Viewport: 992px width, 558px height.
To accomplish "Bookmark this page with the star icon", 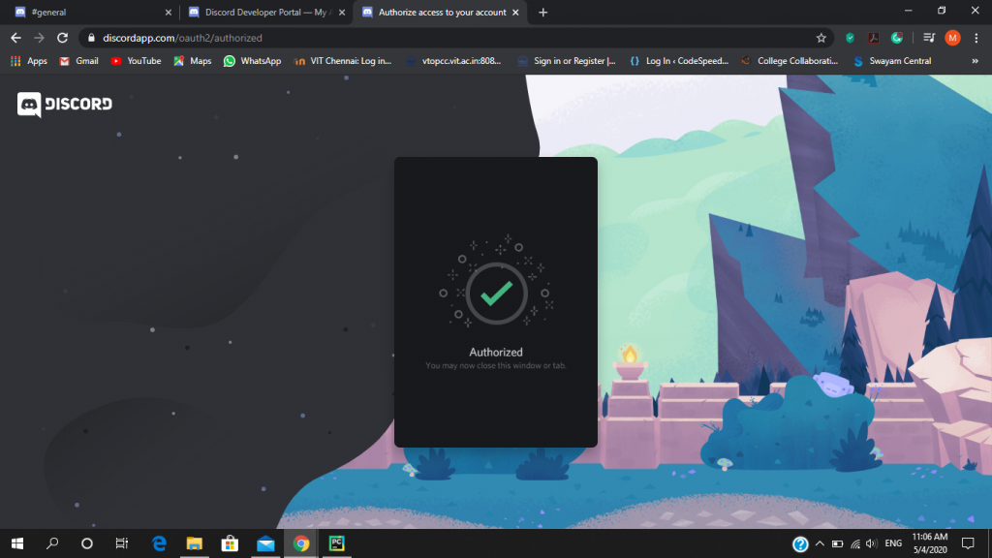I will tap(821, 38).
